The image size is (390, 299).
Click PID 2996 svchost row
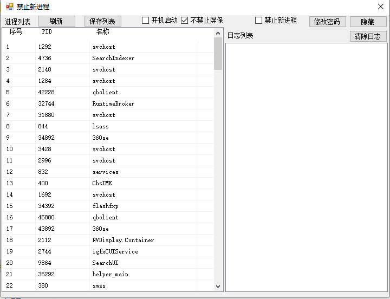point(108,160)
